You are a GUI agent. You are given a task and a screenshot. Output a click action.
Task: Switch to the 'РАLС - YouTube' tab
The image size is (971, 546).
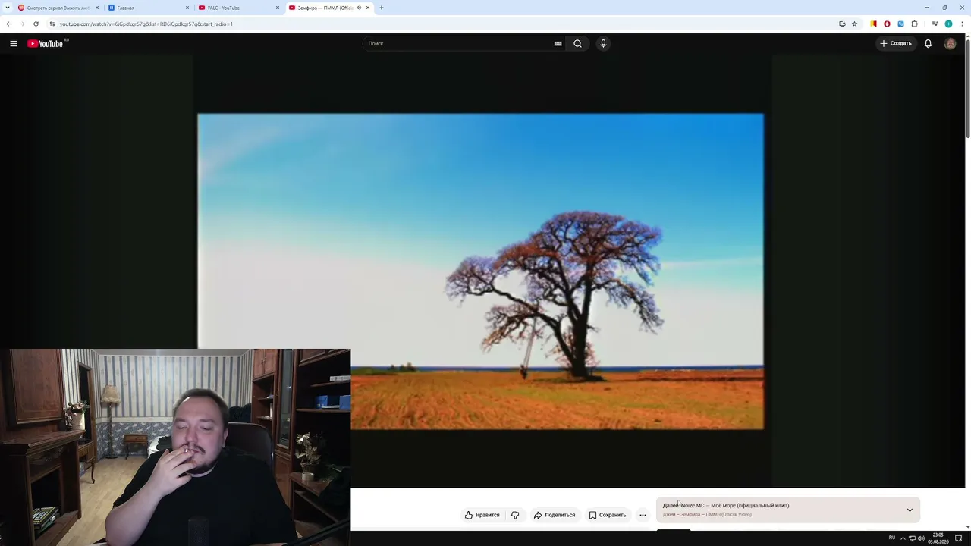(x=238, y=8)
